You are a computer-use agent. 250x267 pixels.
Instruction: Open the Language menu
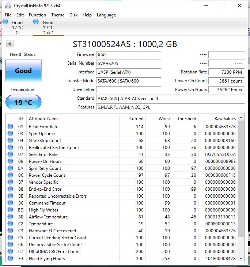pos(106,15)
